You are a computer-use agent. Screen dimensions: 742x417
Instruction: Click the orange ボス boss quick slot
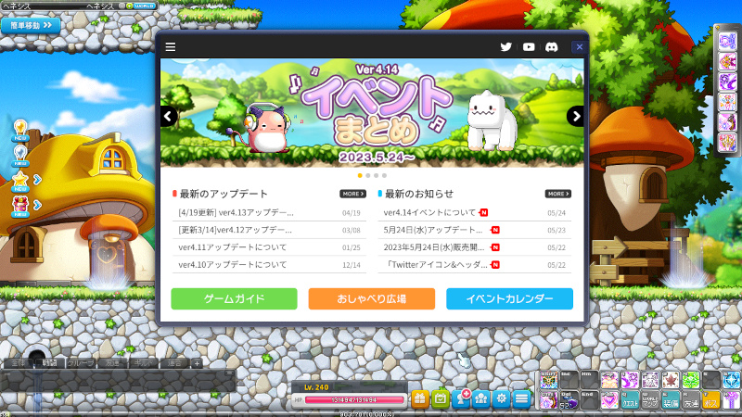711,400
